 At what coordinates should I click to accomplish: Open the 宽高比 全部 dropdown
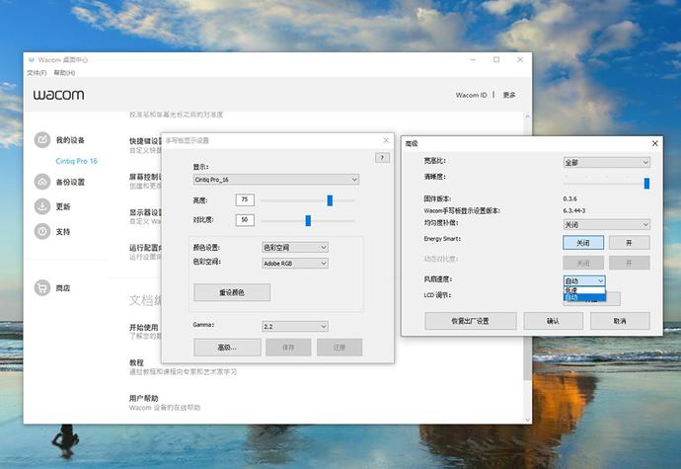click(606, 162)
